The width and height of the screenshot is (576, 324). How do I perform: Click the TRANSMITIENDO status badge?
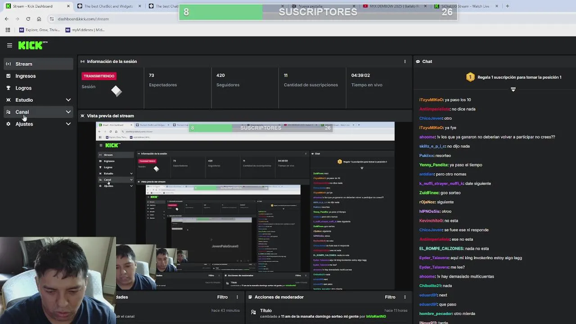pos(99,76)
